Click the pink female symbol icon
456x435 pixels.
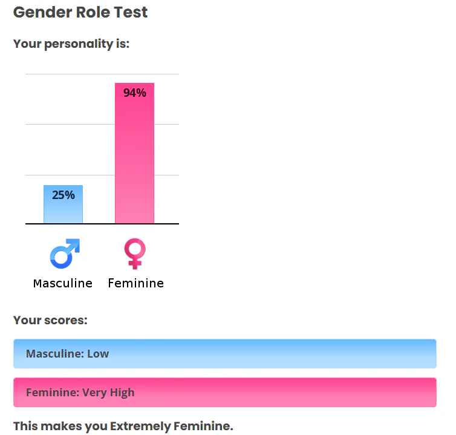pyautogui.click(x=134, y=253)
